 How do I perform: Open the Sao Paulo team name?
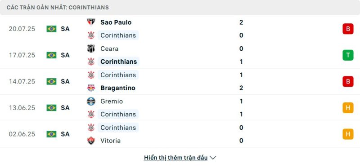[116, 22]
